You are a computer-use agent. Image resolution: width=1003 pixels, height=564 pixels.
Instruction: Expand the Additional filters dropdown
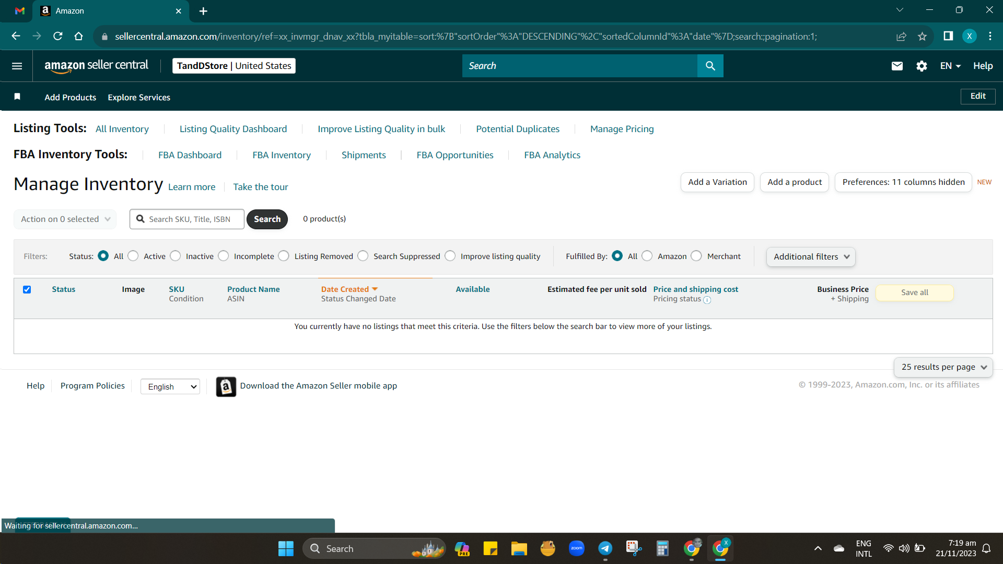[811, 257]
